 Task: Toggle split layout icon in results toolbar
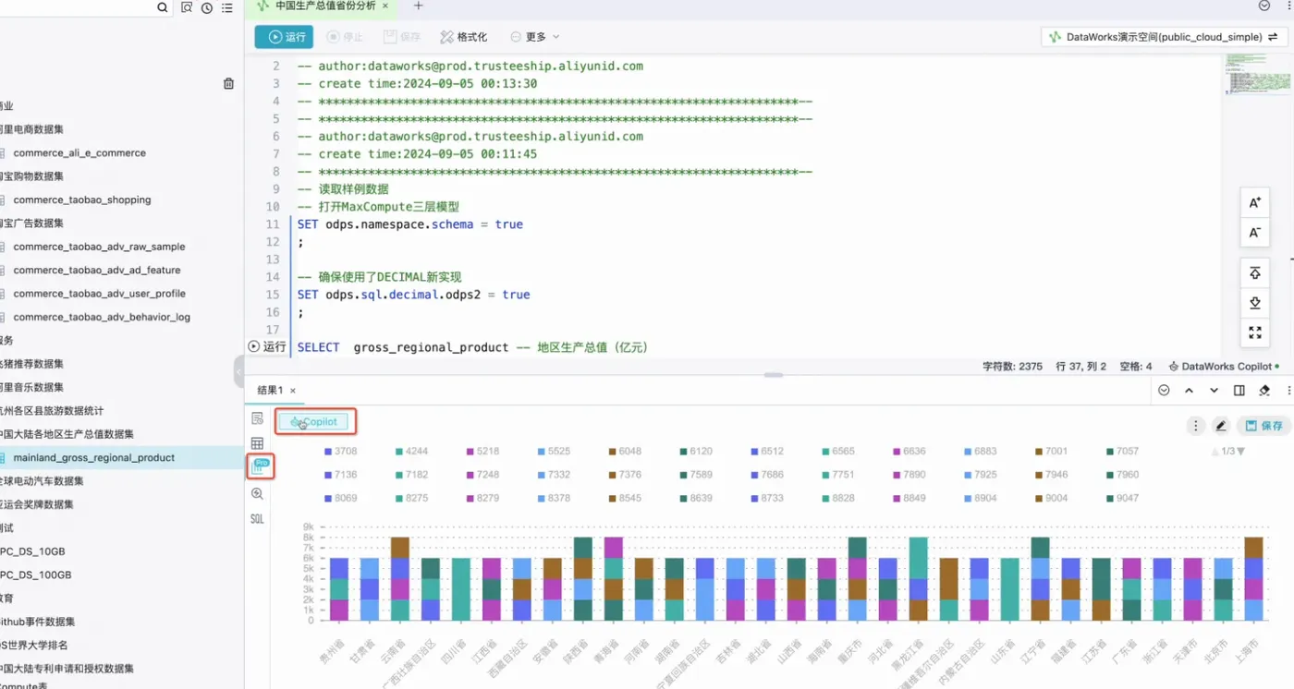tap(1239, 391)
